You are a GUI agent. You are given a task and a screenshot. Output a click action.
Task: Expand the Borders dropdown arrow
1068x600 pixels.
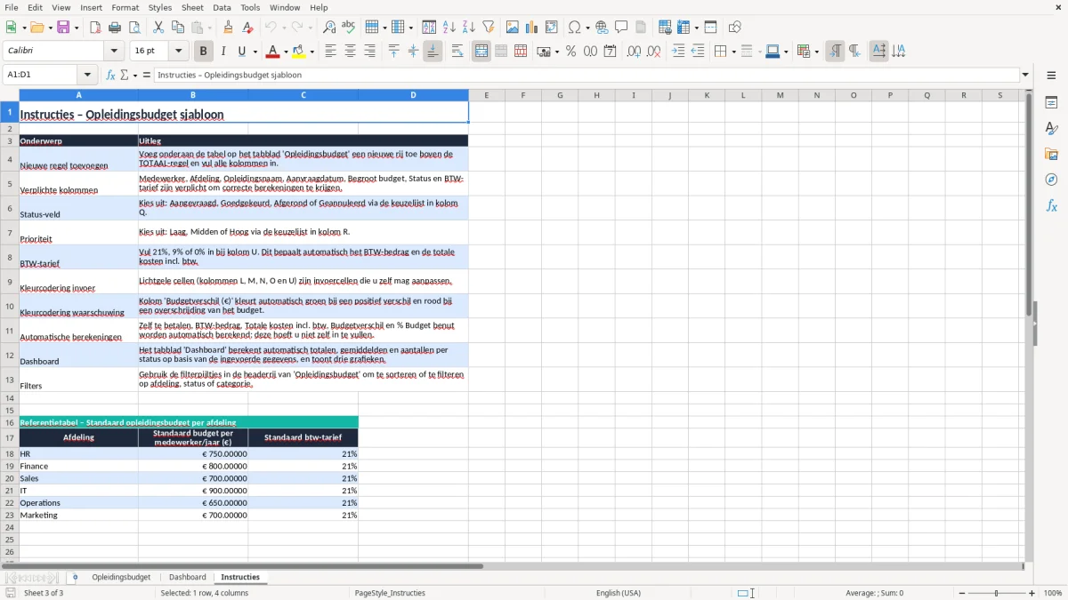tap(732, 52)
